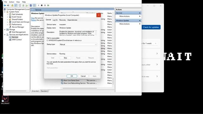Click OK in the properties dialog

pyautogui.click(x=72, y=76)
